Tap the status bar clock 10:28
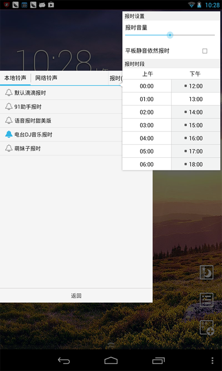The width and height of the screenshot is (222, 371). point(212,5)
